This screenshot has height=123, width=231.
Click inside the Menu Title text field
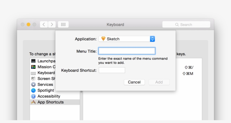127,51
